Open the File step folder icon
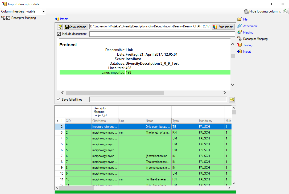 [240, 19]
